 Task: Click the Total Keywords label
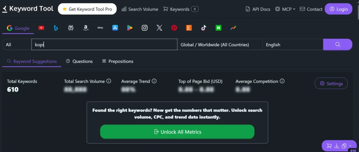pyautogui.click(x=22, y=81)
